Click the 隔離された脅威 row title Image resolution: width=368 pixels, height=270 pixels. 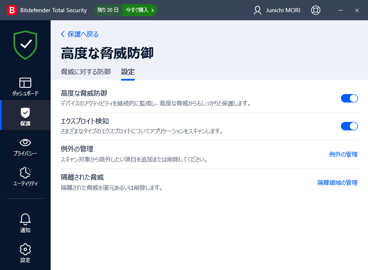(82, 177)
